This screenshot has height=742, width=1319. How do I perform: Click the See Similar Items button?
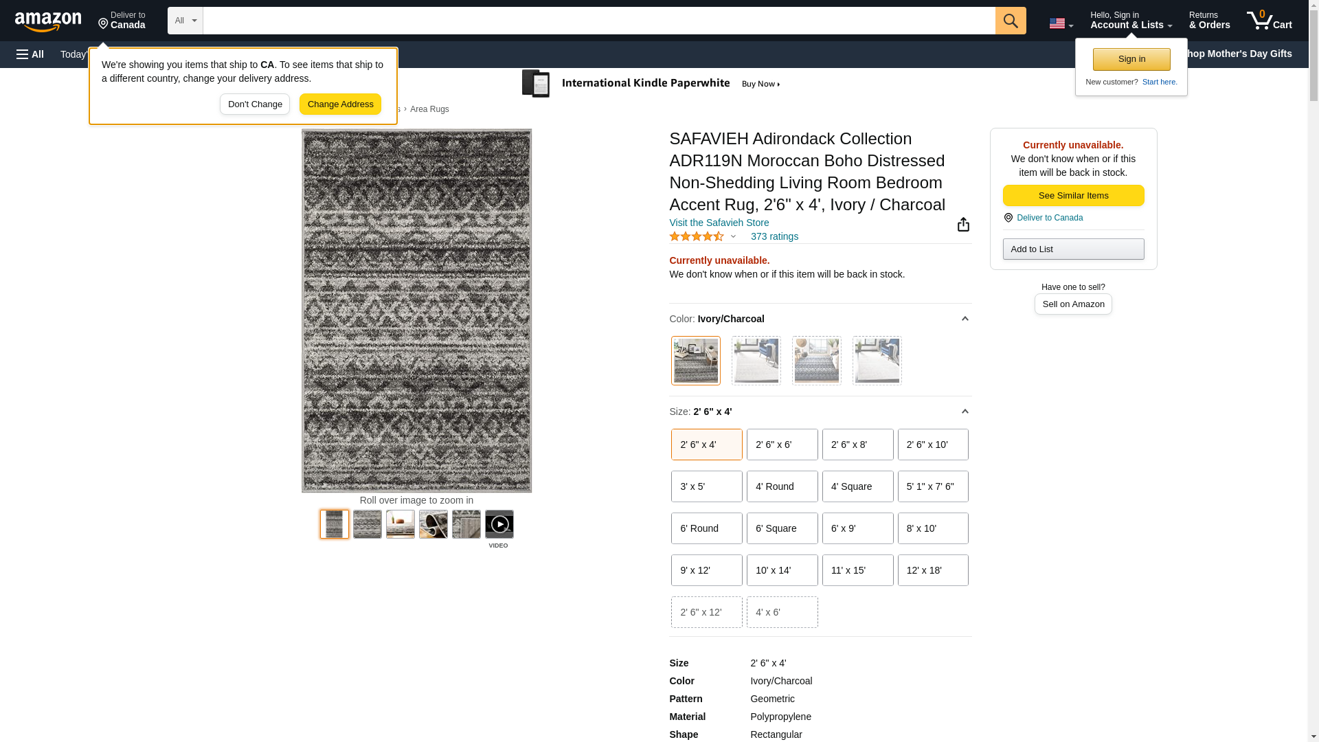pyautogui.click(x=1072, y=196)
